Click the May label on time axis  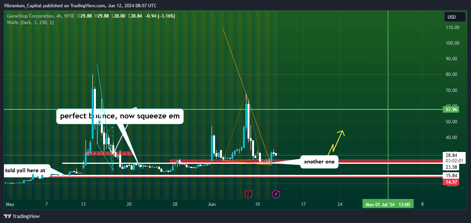(x=10, y=204)
